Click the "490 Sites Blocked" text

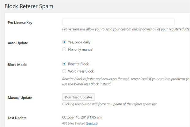pyautogui.click(x=73, y=123)
